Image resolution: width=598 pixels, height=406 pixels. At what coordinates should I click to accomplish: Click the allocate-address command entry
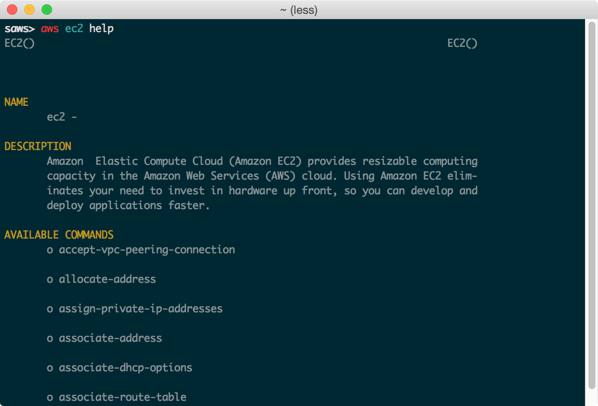tap(107, 279)
